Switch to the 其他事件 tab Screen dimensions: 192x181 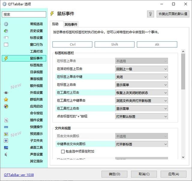71,24
